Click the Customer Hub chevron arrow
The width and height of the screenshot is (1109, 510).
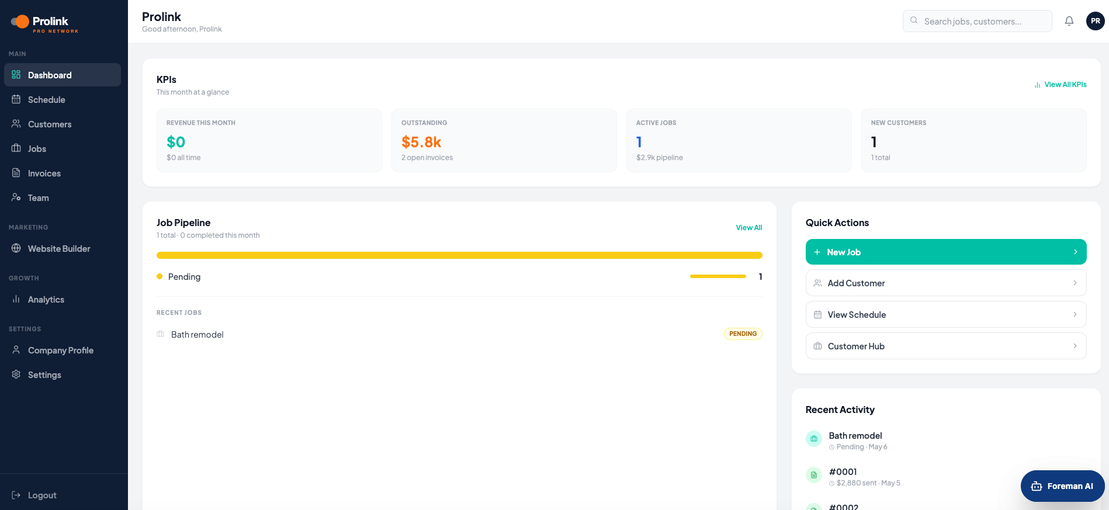point(1075,346)
